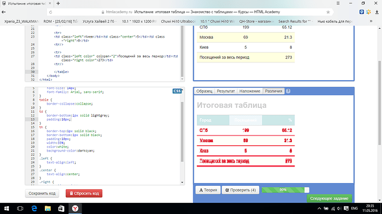
Task: Open the downloads arrow icon
Action: [376, 12]
